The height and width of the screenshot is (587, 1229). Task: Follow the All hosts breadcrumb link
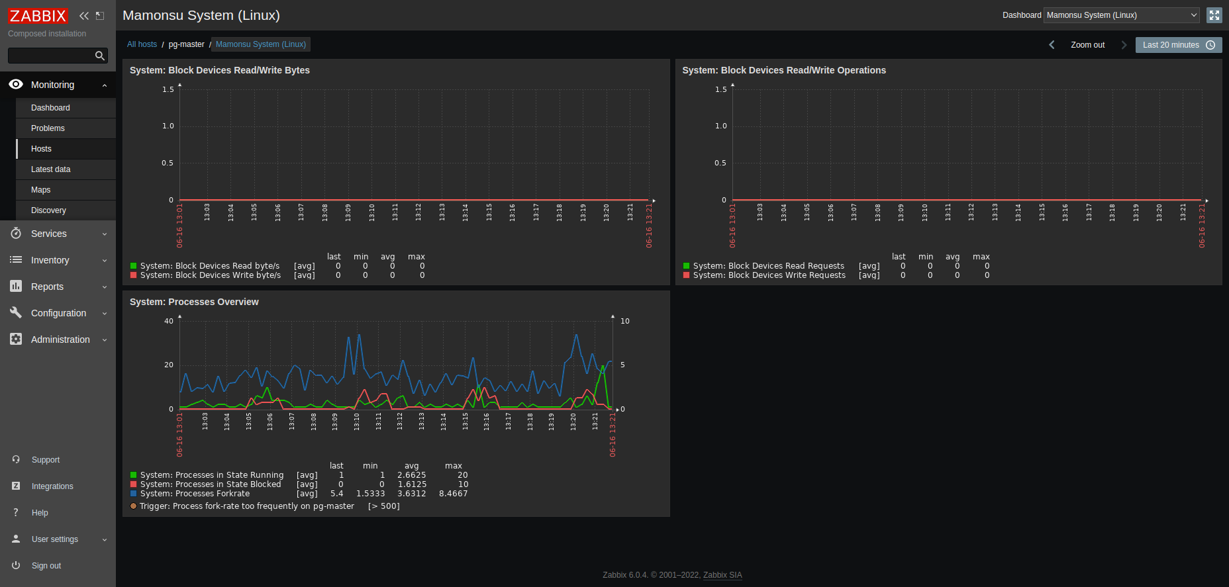142,44
